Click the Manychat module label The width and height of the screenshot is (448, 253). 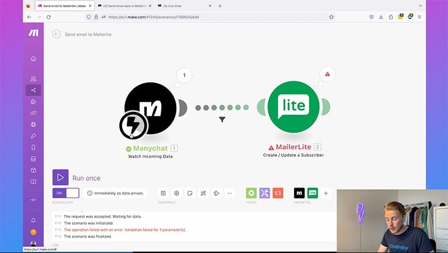pos(150,148)
